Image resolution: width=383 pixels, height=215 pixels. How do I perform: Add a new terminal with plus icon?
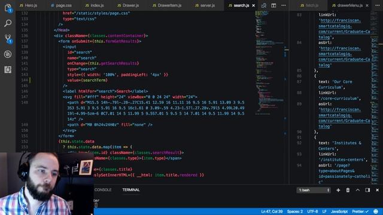click(338, 190)
